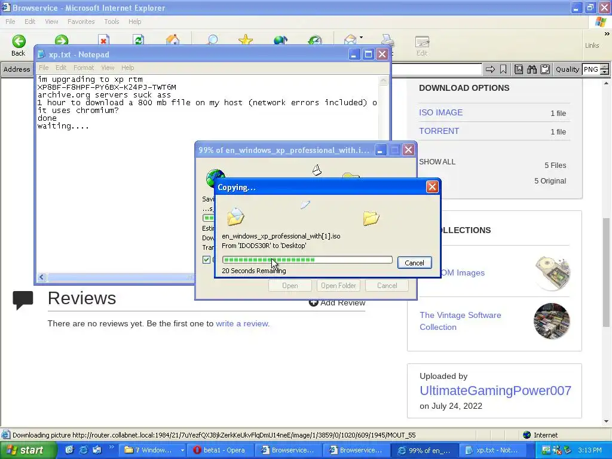
Task: Cancel the Copying dialog
Action: coord(414,263)
